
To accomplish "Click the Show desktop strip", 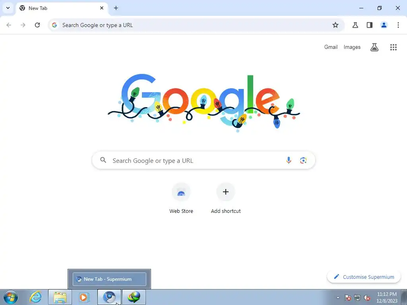I will click(404, 297).
